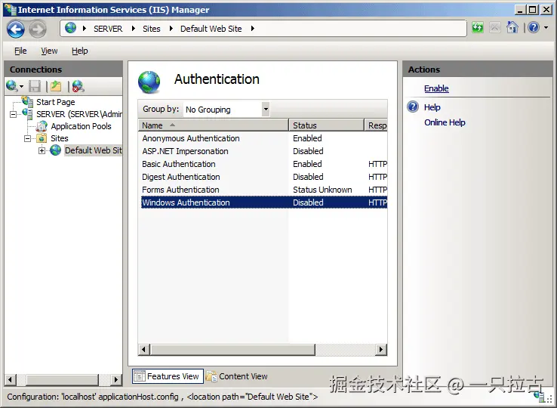The image size is (557, 408).
Task: Click the greyed Forward arrow button
Action: 37,29
